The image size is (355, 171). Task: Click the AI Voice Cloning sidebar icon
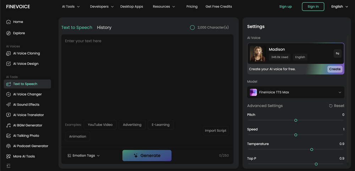[9, 53]
